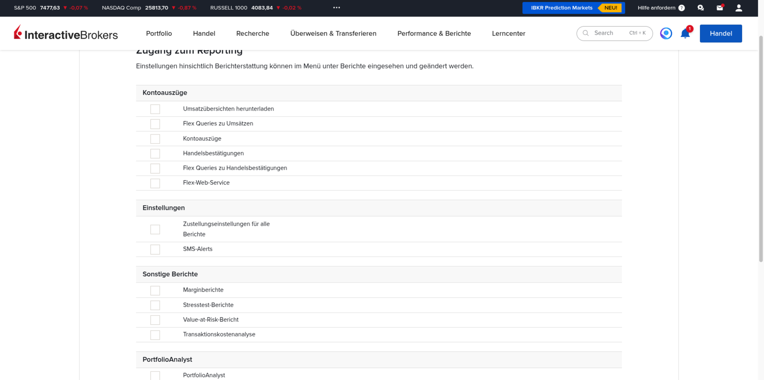This screenshot has width=764, height=380.
Task: Check Flex Queries zu Umsätzen checkbox
Action: [155, 124]
